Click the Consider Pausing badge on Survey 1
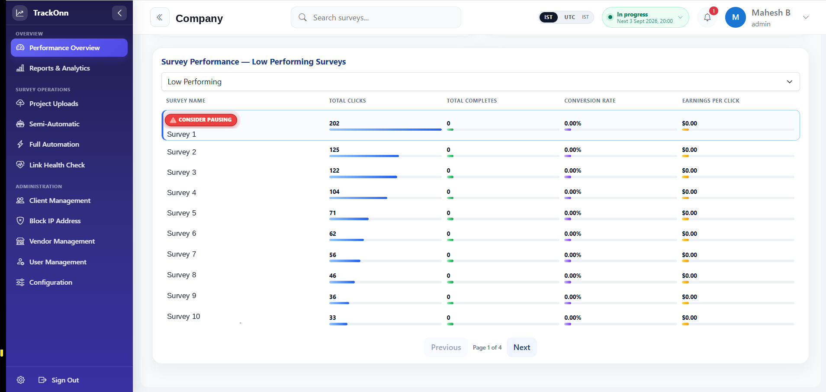 pos(201,120)
